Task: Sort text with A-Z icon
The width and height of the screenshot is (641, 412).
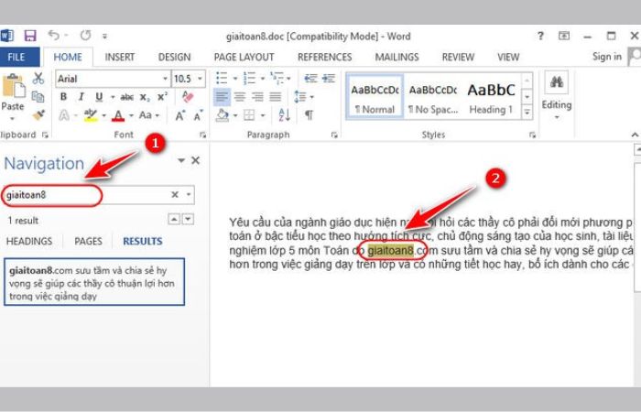Action: pyautogui.click(x=284, y=115)
